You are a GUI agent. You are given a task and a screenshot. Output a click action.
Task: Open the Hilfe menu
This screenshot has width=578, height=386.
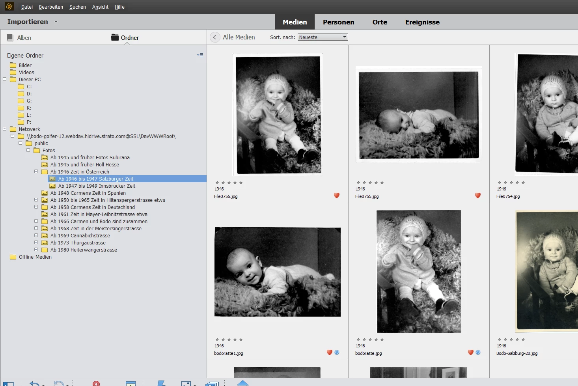(x=119, y=7)
